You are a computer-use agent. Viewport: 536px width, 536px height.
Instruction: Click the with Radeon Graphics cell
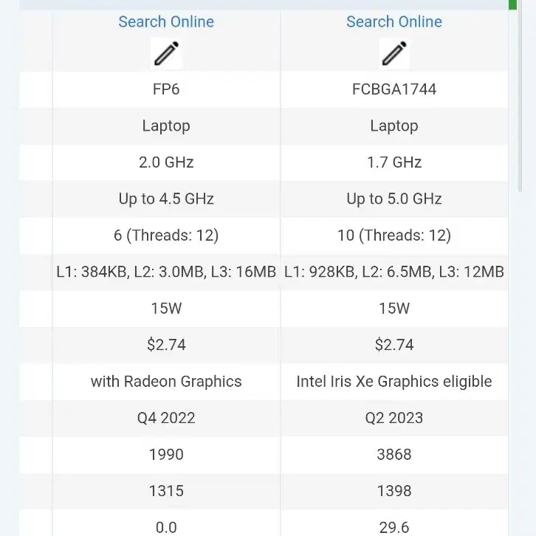(x=166, y=382)
